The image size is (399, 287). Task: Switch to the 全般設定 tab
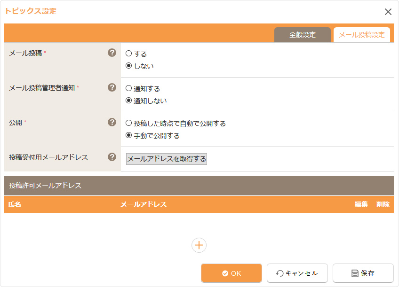pos(302,35)
